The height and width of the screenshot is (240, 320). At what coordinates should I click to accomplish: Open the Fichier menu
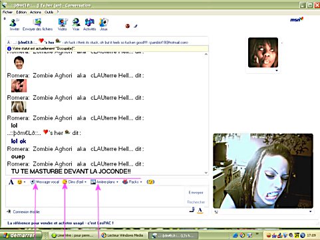pos(7,12)
